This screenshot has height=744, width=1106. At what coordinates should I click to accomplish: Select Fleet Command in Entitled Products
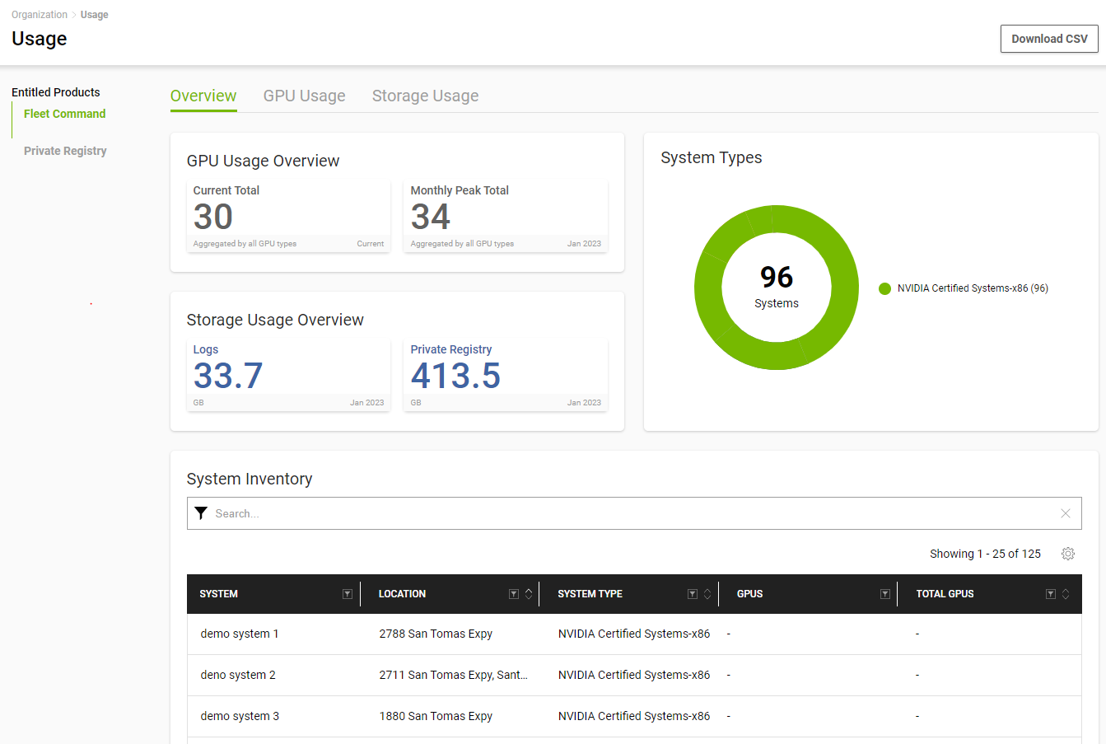point(64,114)
